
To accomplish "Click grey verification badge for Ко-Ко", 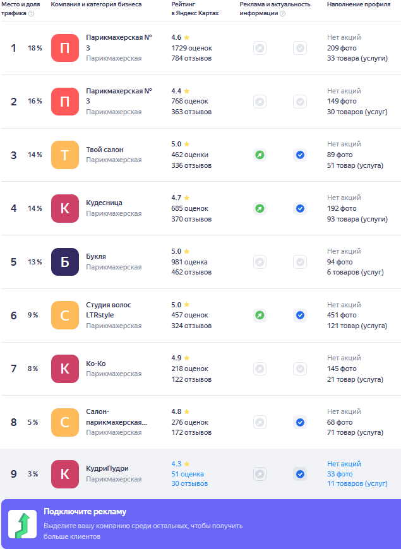I will point(300,369).
